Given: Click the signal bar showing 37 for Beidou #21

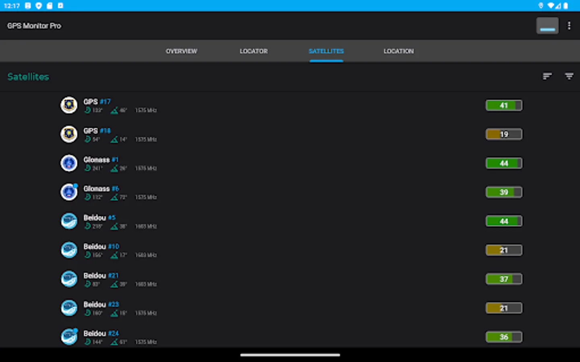Looking at the screenshot, I should click(x=504, y=279).
